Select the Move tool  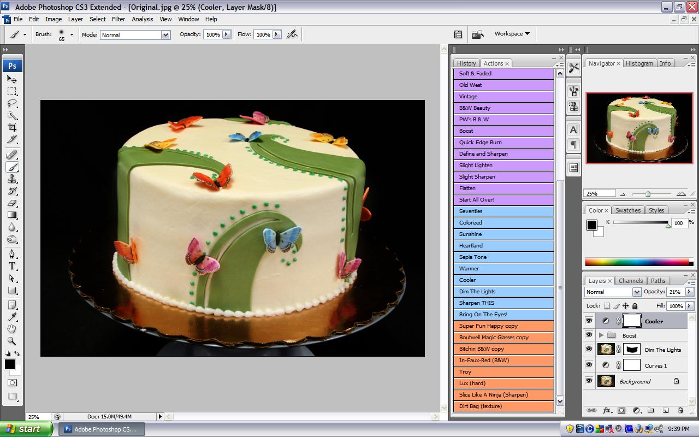[x=12, y=79]
